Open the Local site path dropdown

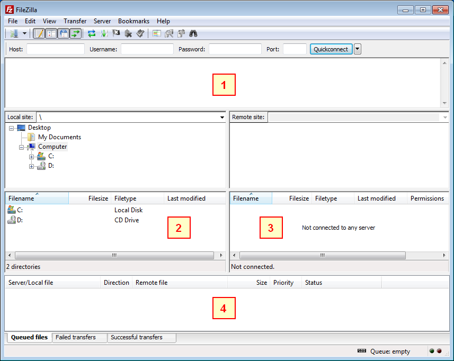(222, 117)
